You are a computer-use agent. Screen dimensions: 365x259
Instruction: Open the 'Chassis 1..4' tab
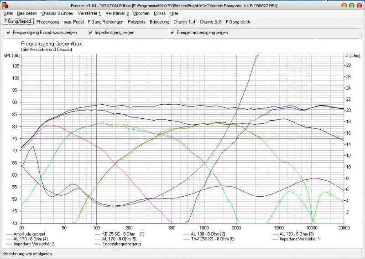(184, 22)
